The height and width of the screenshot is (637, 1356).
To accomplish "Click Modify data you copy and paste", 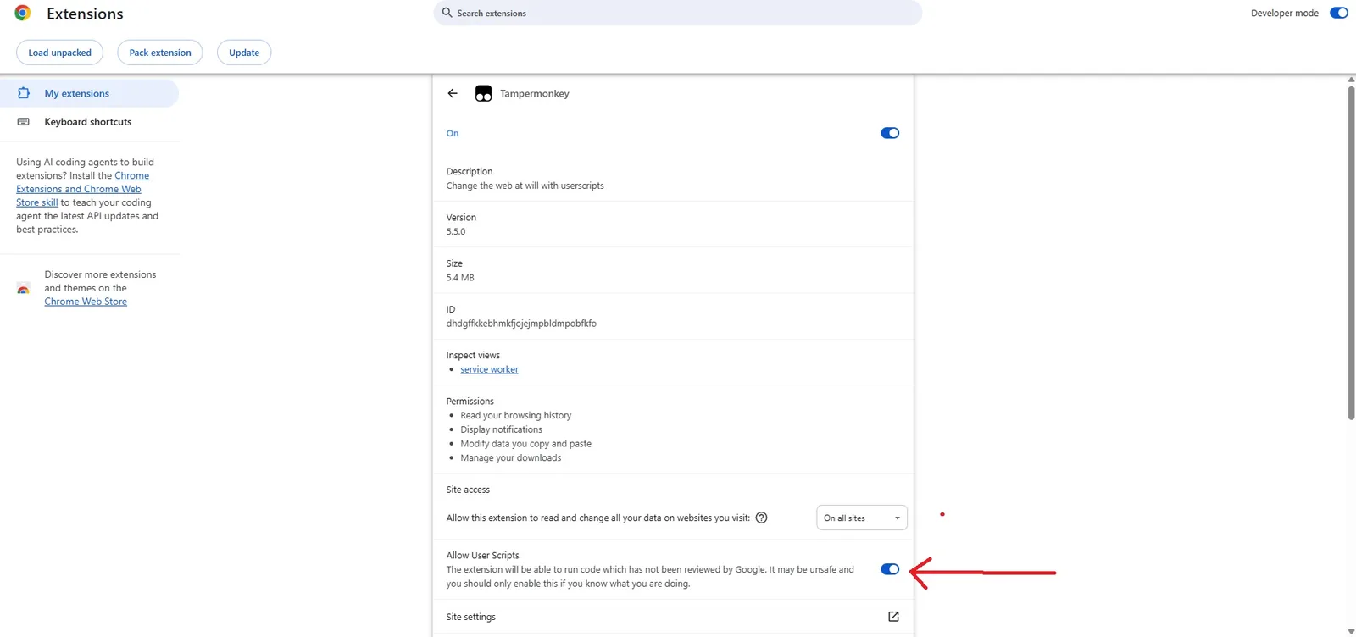I will pos(525,444).
